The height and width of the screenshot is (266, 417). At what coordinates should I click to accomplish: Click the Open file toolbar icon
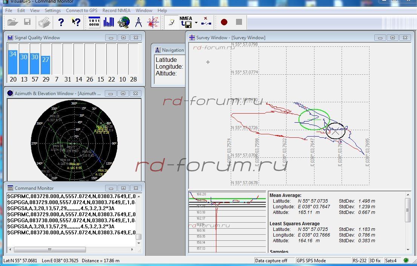coord(13,22)
